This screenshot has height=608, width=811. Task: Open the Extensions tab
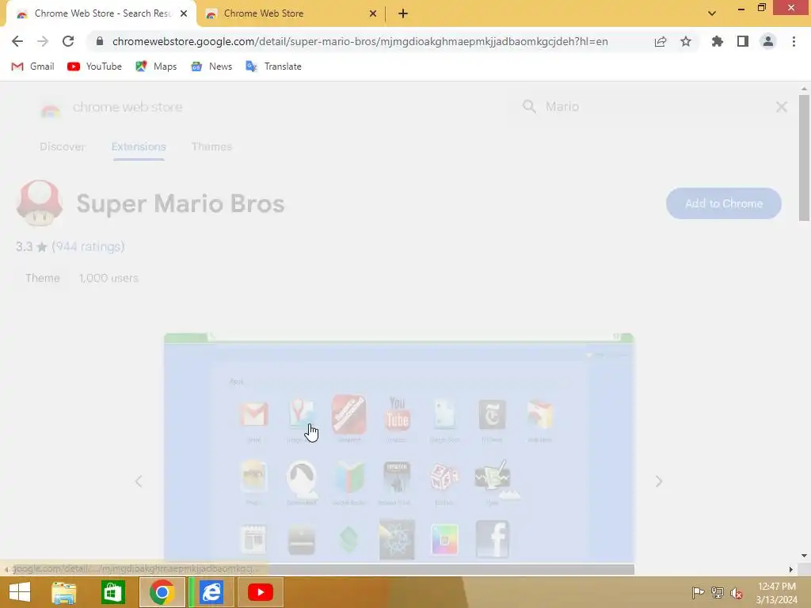coord(139,146)
